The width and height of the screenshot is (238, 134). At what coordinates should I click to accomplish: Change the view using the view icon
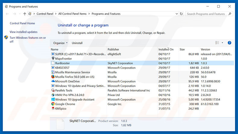pos(217,43)
